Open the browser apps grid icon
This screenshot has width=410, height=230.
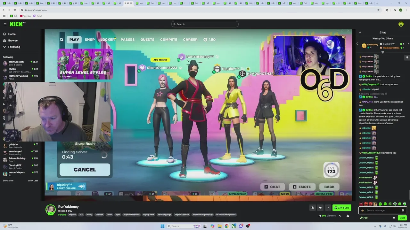[4, 16]
